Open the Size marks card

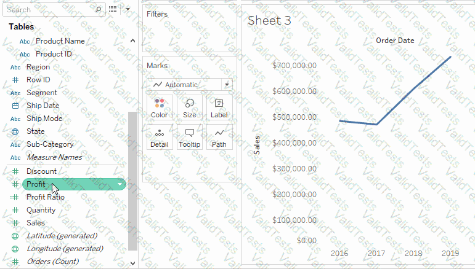[x=190, y=107]
